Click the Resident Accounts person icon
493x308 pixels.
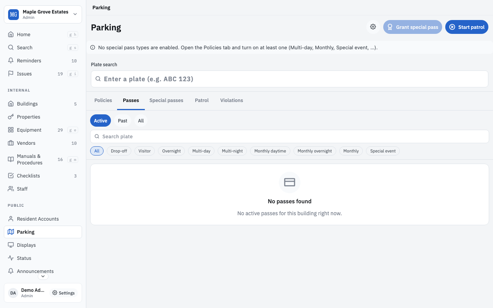pos(11,219)
